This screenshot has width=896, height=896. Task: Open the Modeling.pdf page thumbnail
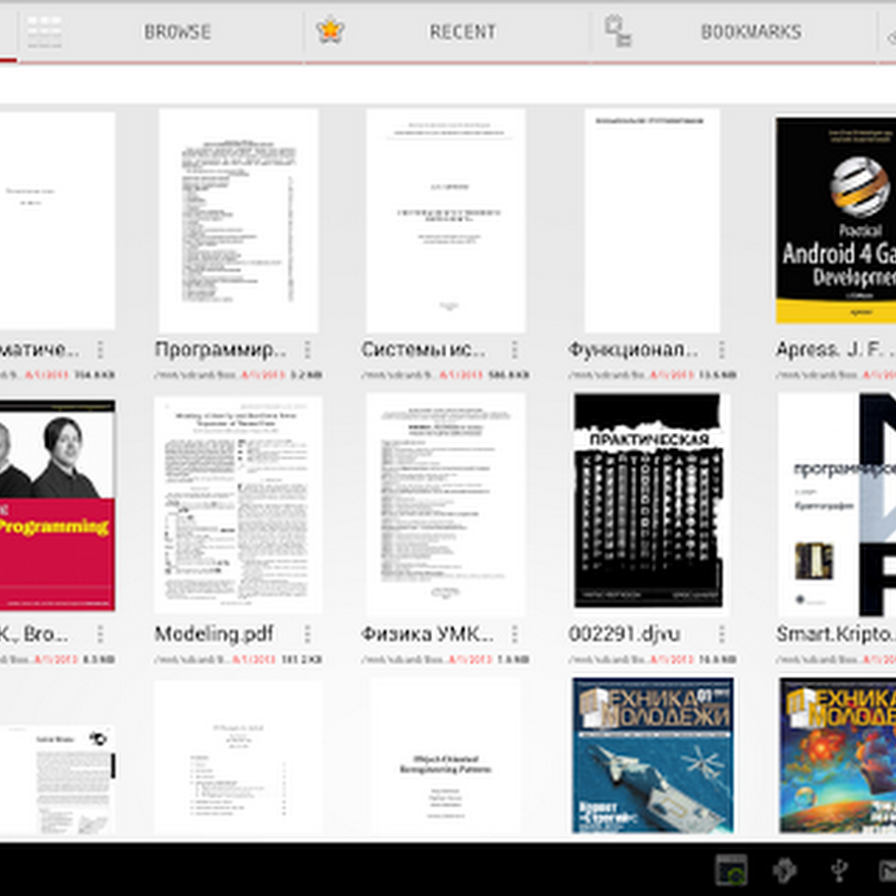[x=238, y=504]
